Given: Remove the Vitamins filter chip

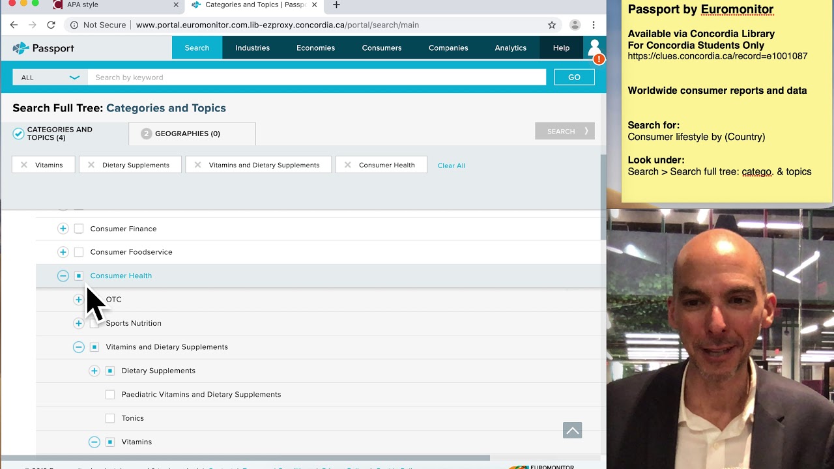Looking at the screenshot, I should pos(24,165).
